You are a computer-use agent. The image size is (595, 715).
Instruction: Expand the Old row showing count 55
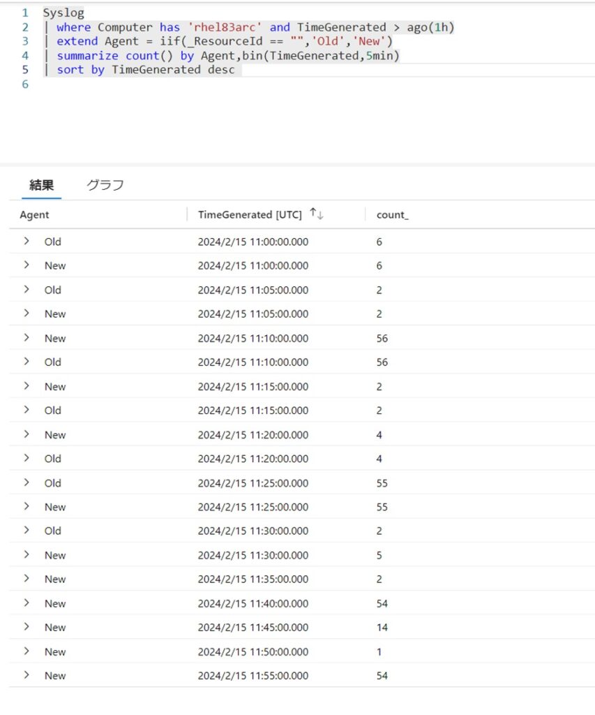(26, 482)
